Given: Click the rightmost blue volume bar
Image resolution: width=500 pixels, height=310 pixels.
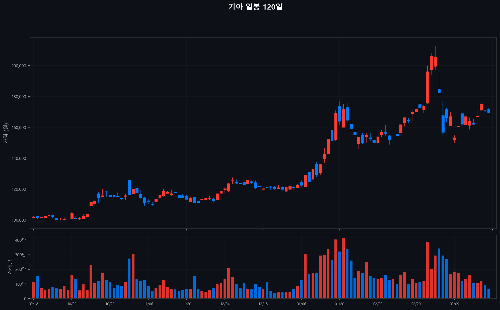Looking at the screenshot, I should [x=489, y=293].
